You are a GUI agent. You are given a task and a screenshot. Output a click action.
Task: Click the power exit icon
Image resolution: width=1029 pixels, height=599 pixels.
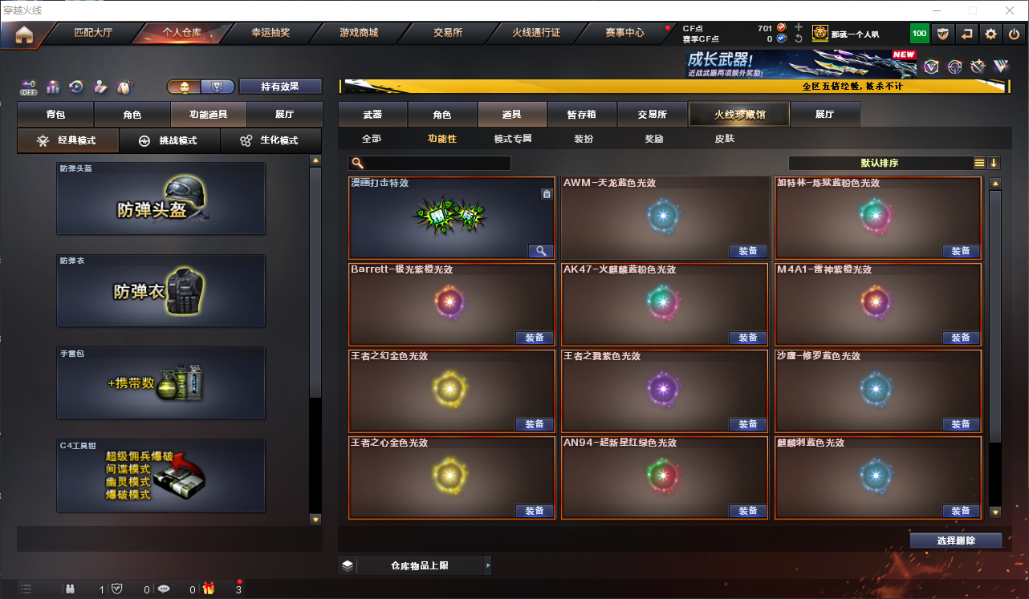point(1014,34)
